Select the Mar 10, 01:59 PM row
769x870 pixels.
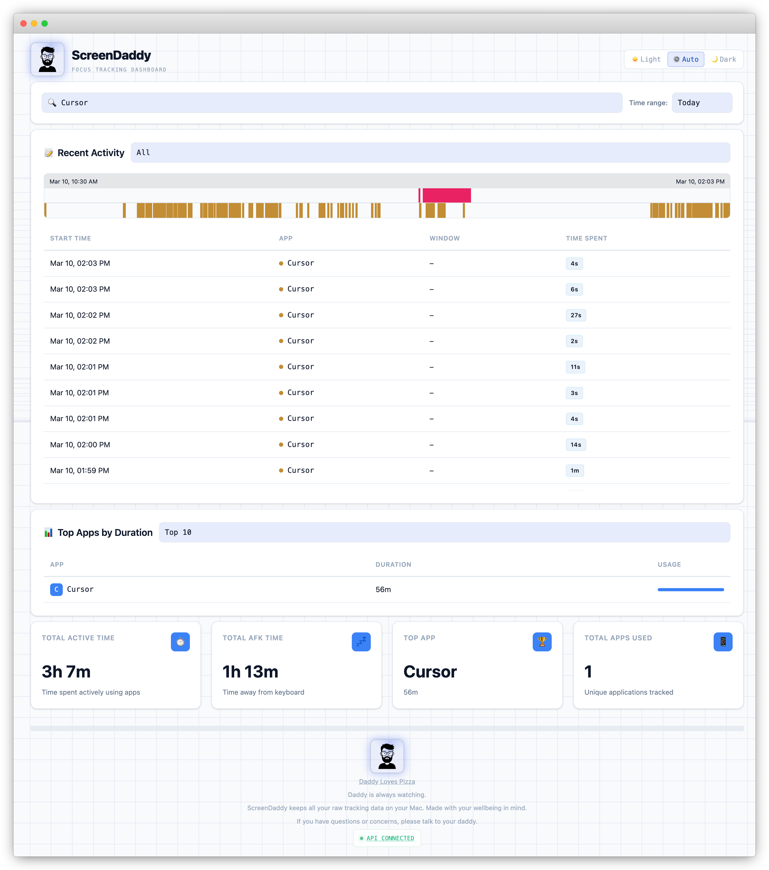[387, 471]
